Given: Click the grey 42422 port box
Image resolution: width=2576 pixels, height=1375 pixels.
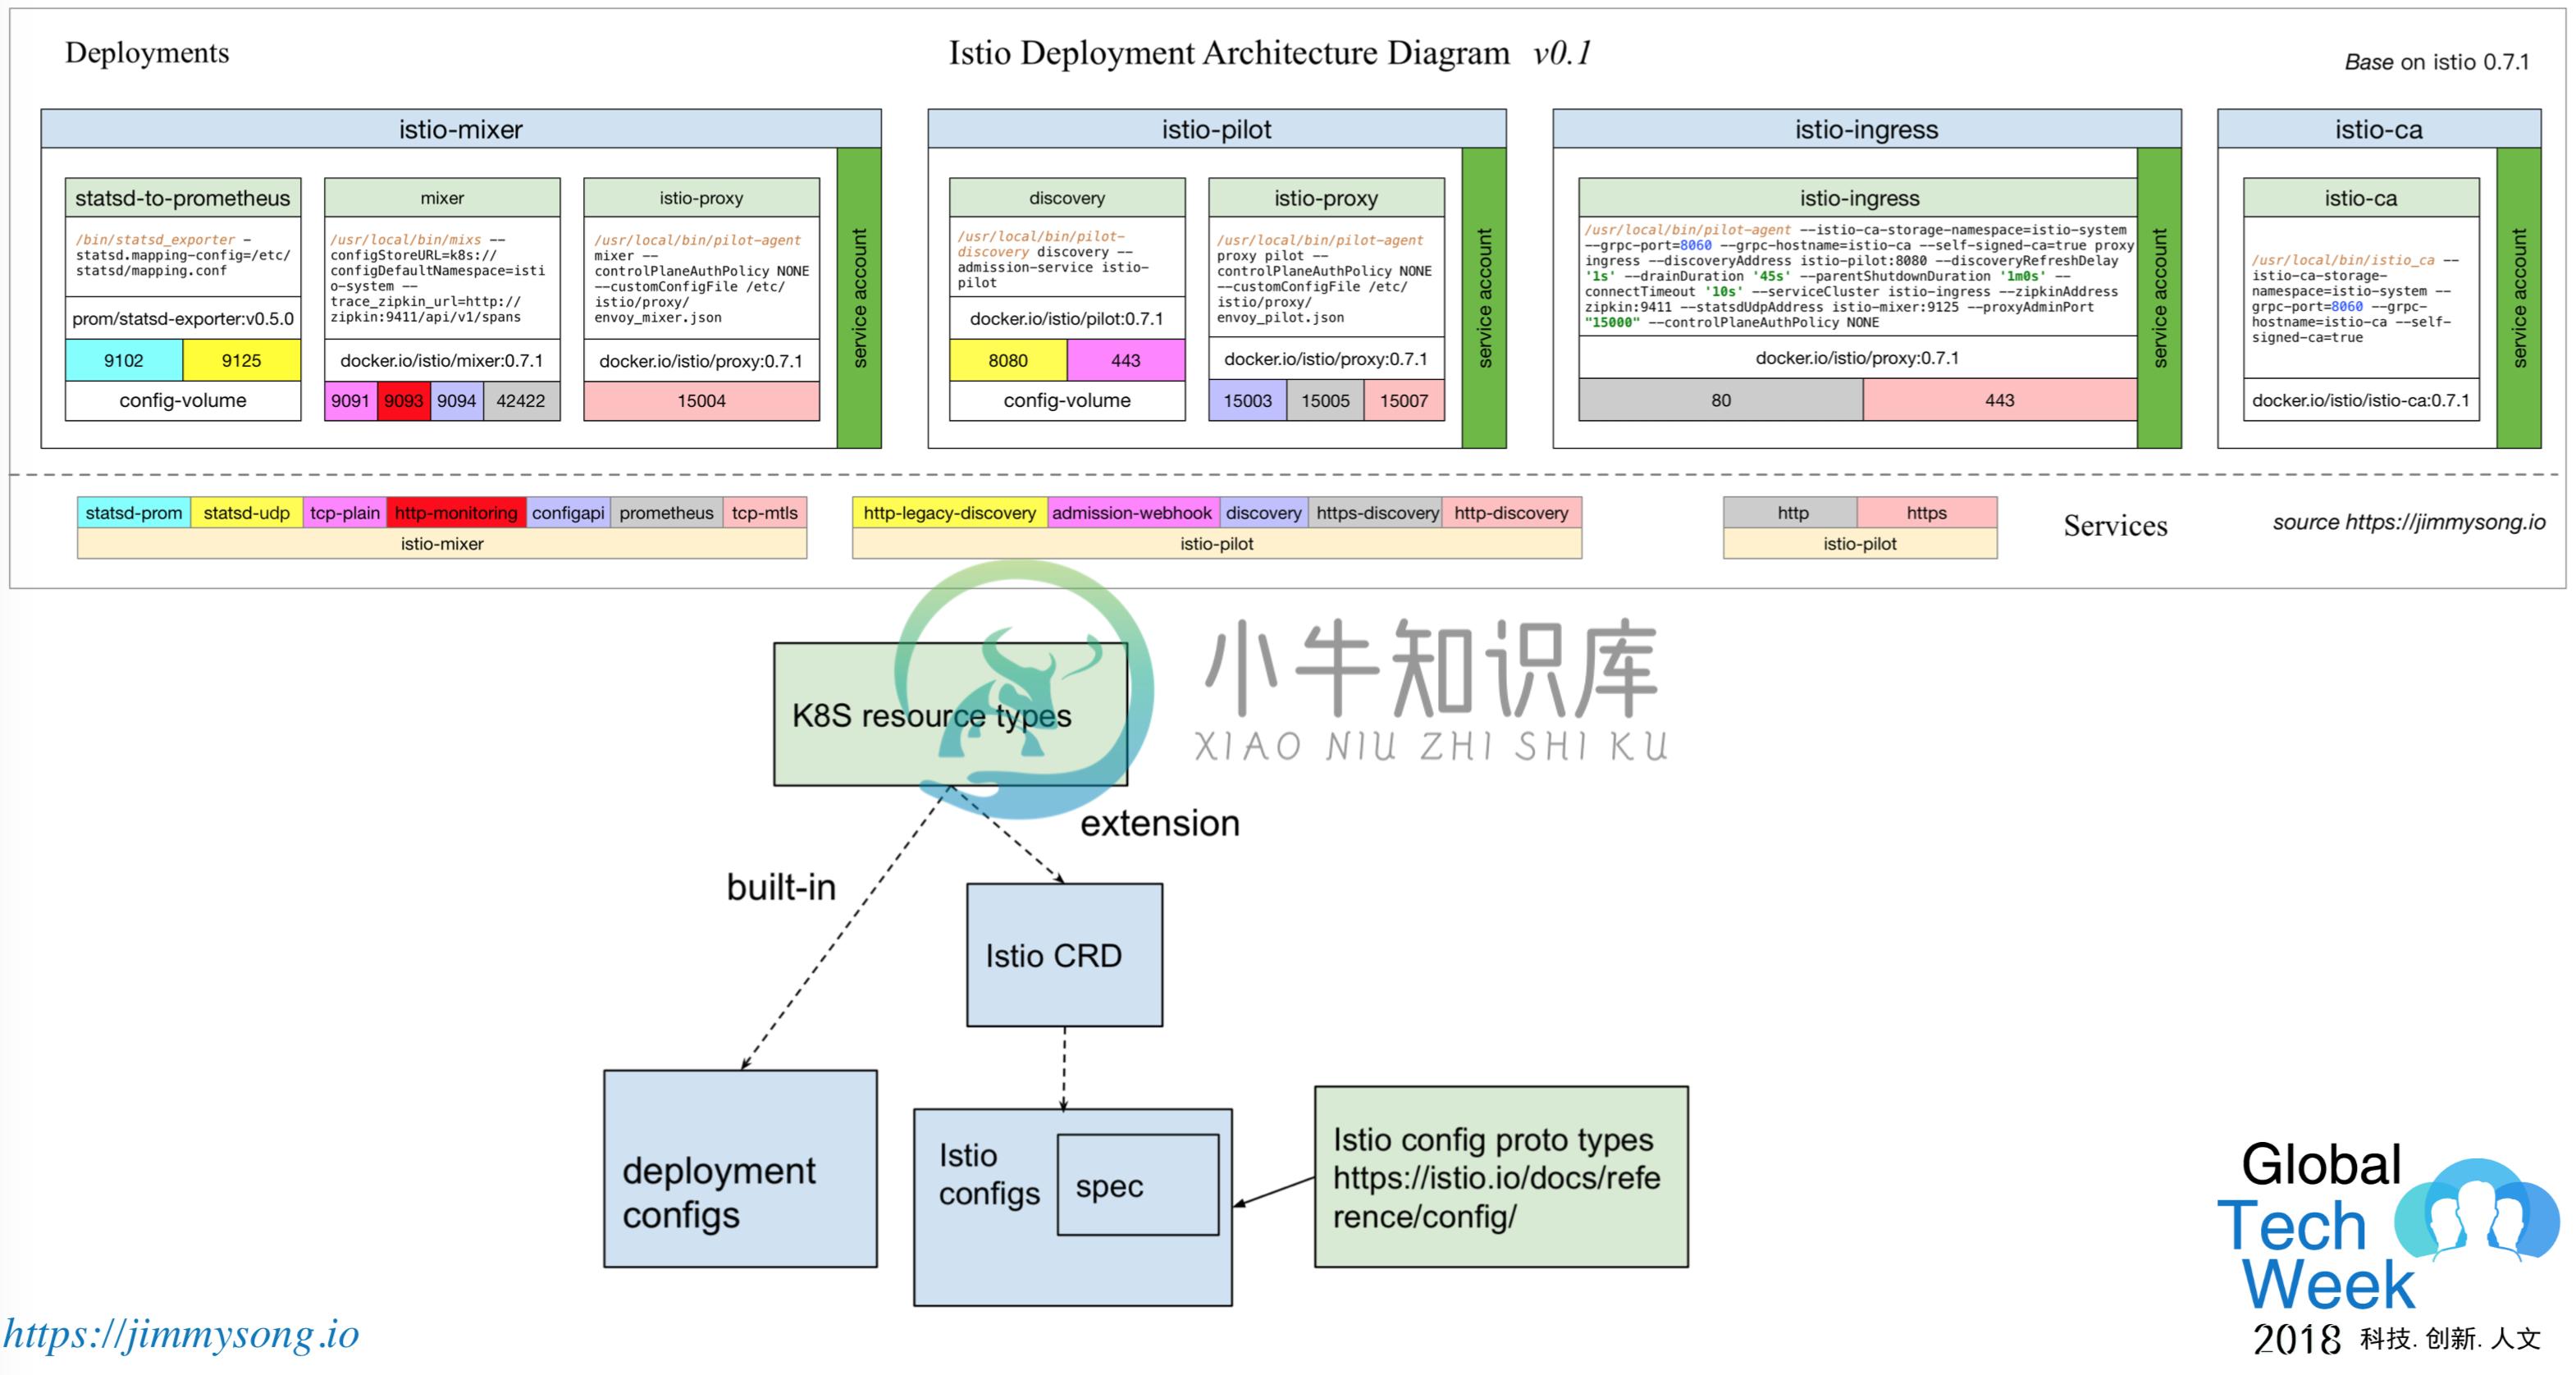Looking at the screenshot, I should click(x=521, y=401).
